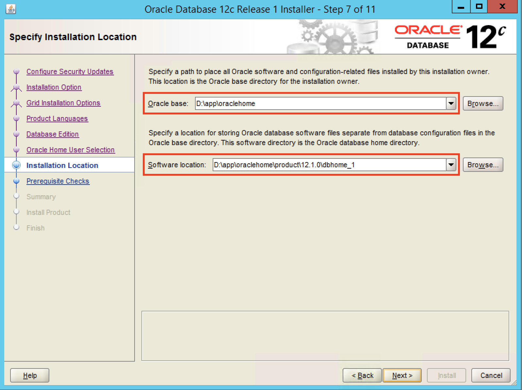Click the Java installer icon in title bar
The height and width of the screenshot is (390, 522).
coord(11,9)
